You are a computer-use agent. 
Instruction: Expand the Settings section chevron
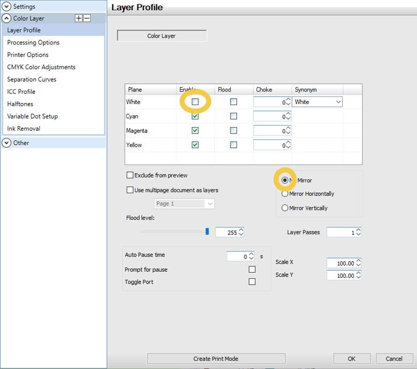6,6
